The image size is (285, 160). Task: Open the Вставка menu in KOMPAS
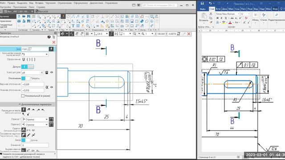[x=39, y=3]
